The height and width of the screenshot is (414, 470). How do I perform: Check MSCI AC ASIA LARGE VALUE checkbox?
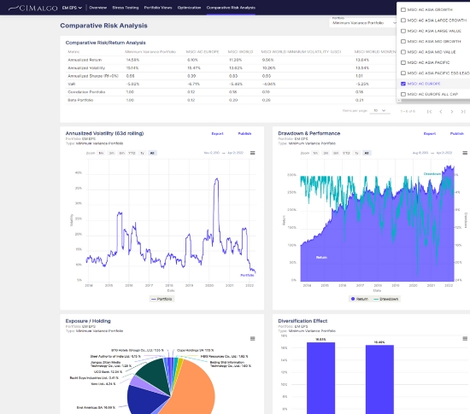pyautogui.click(x=403, y=31)
